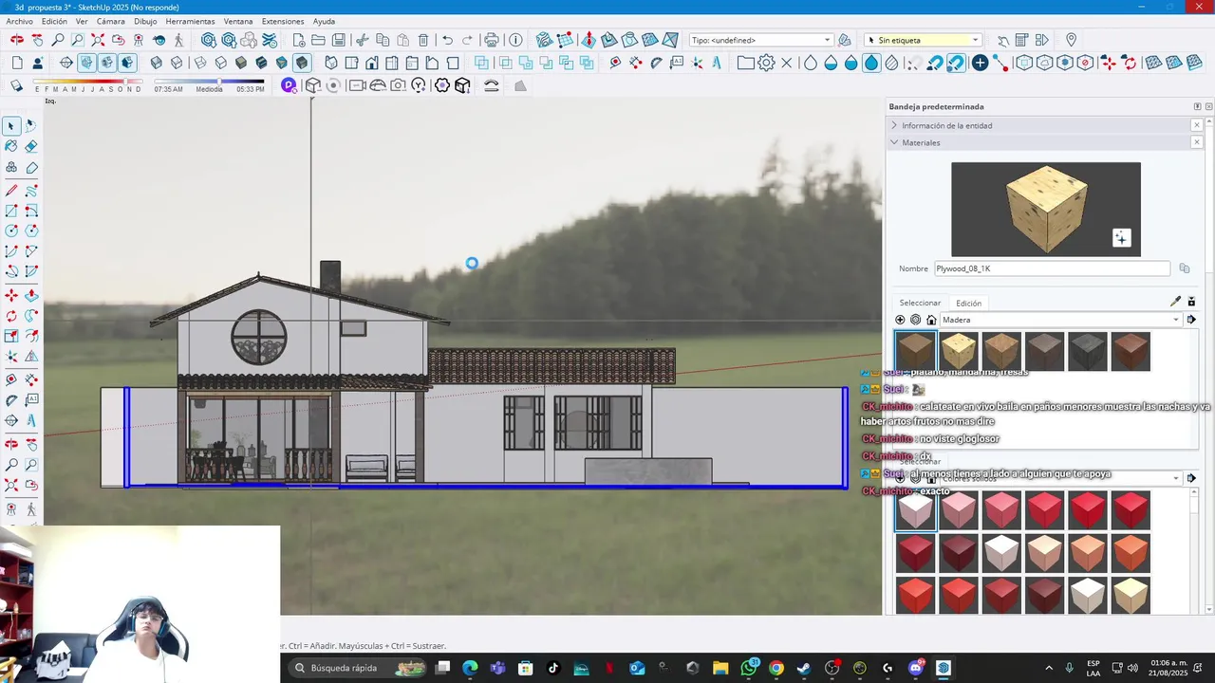
Task: Select the bright red solid color swatch
Action: point(1087,510)
